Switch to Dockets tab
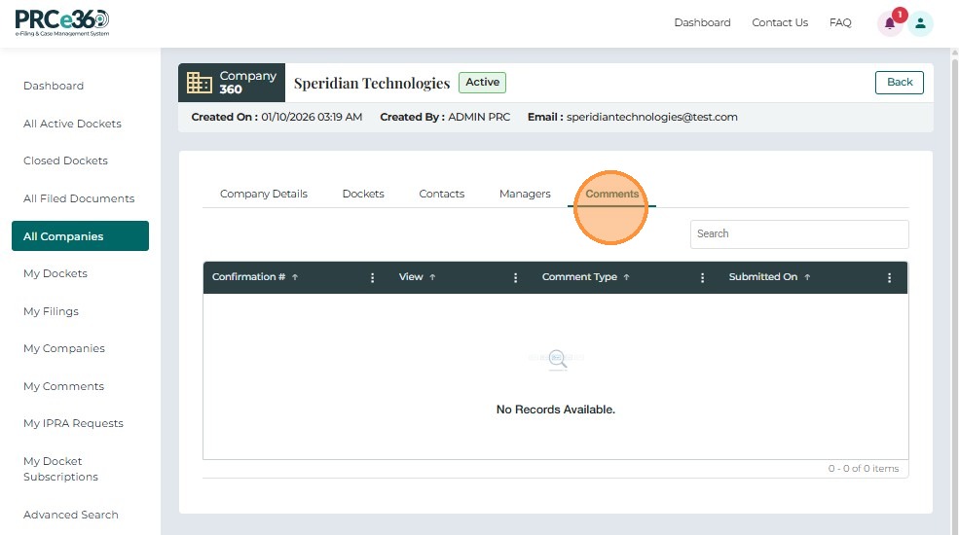Viewport: 959px width, 535px height. (x=363, y=194)
